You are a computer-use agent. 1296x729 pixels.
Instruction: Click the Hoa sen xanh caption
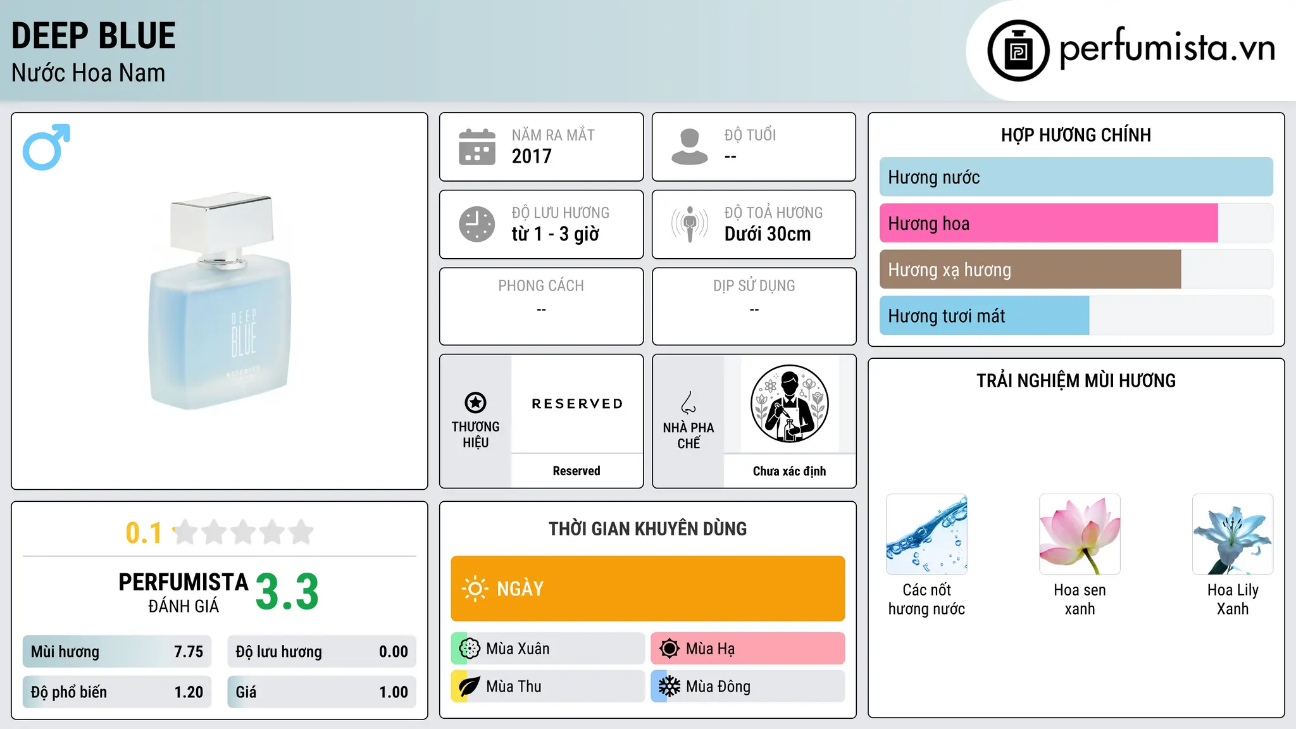(x=1080, y=599)
